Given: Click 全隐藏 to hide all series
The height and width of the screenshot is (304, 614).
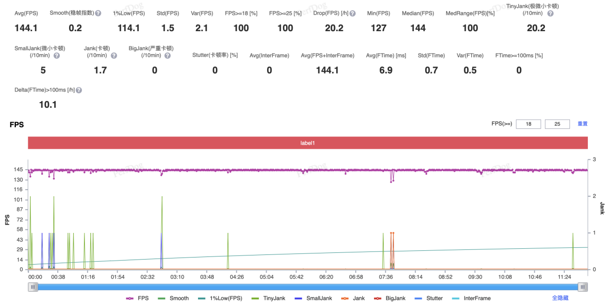Looking at the screenshot, I should point(560,298).
